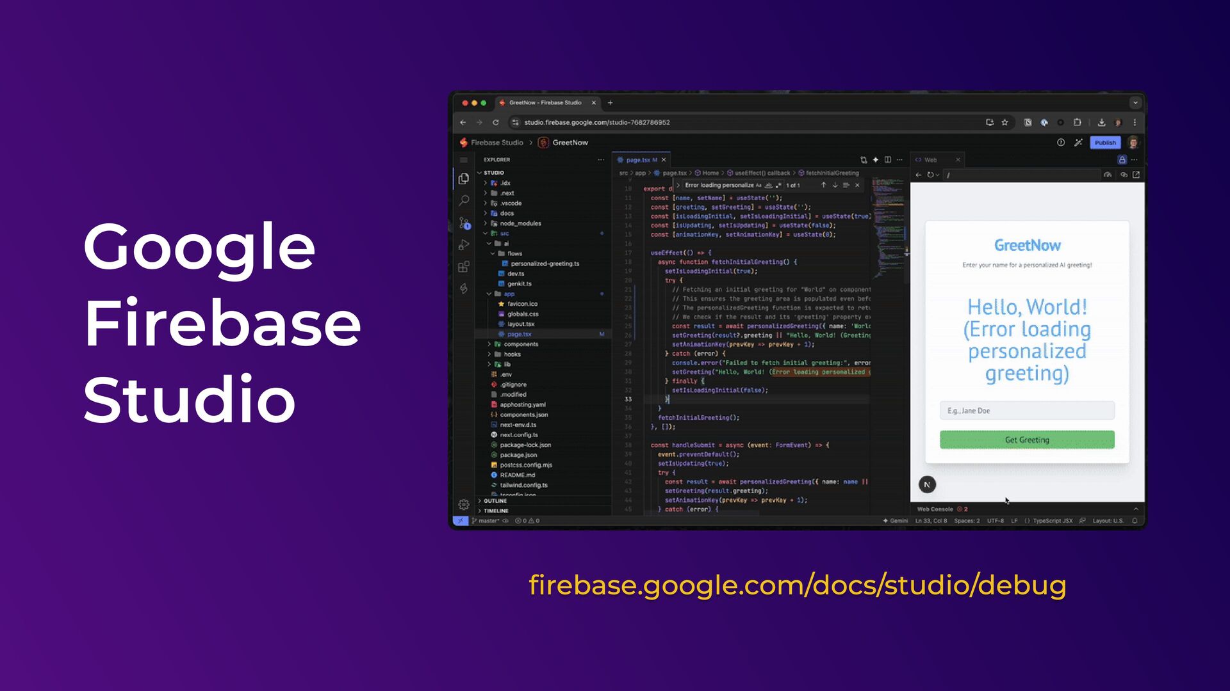Toggle regular expression in find widget

(778, 186)
